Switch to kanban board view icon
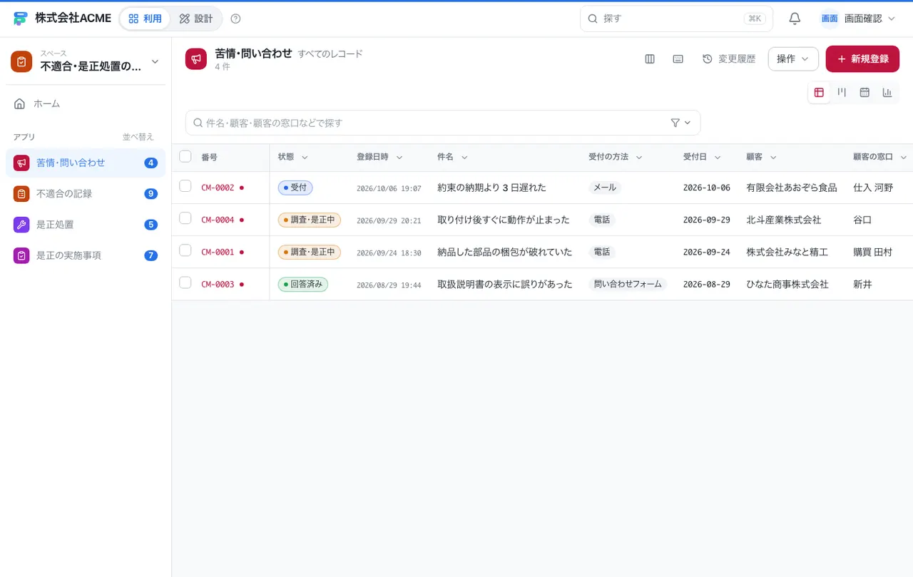This screenshot has width=913, height=577. (x=842, y=92)
